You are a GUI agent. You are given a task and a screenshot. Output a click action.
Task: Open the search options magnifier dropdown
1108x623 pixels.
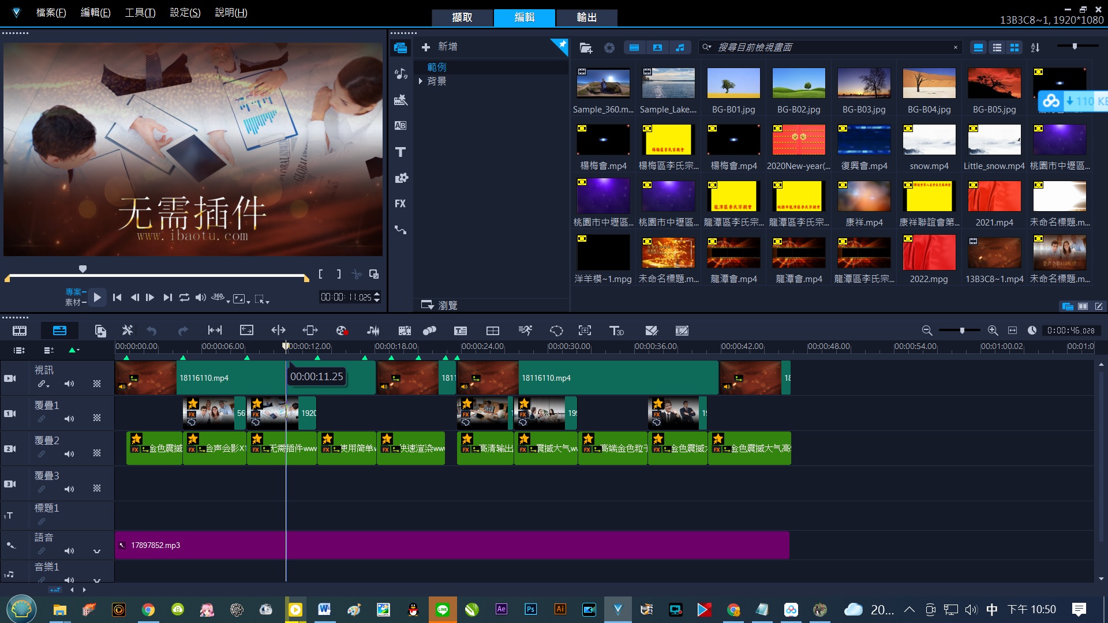(707, 47)
